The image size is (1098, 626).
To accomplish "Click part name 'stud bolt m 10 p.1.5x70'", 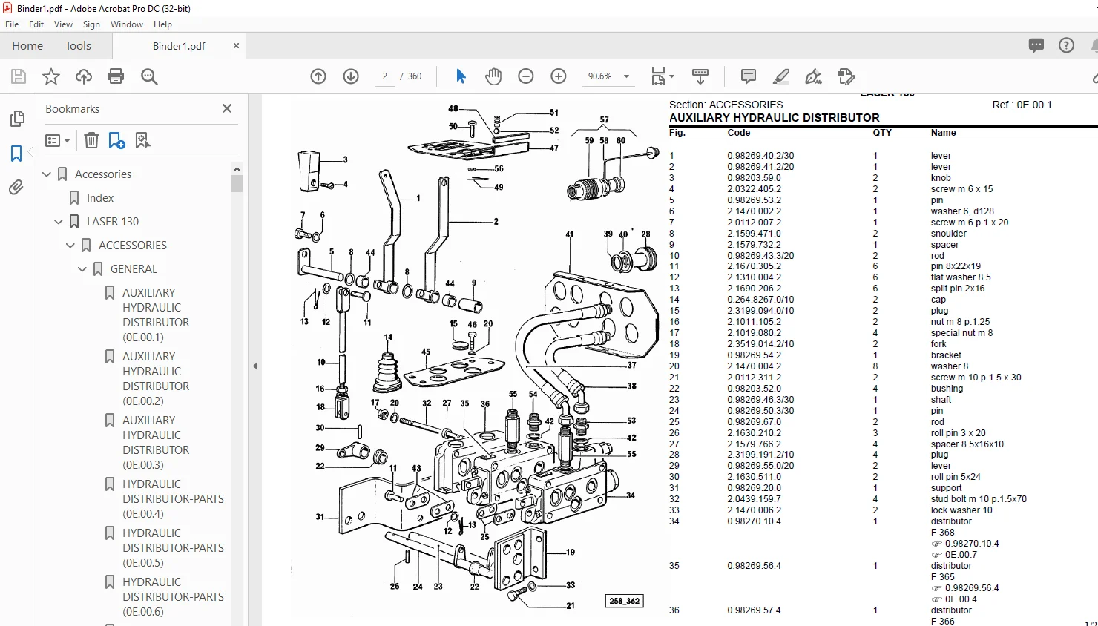I will pyautogui.click(x=979, y=499).
